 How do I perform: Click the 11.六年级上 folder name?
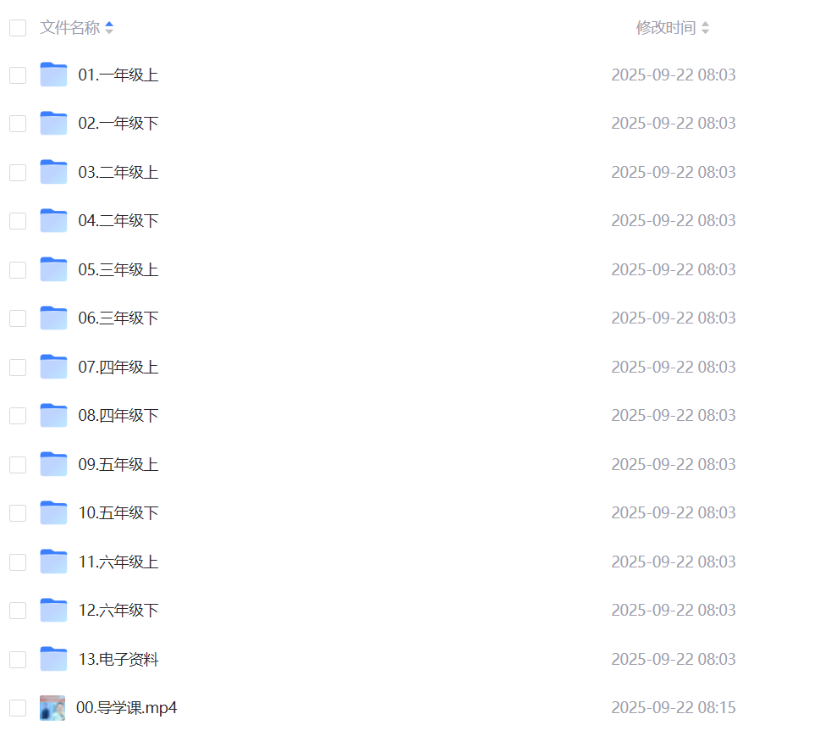[118, 562]
